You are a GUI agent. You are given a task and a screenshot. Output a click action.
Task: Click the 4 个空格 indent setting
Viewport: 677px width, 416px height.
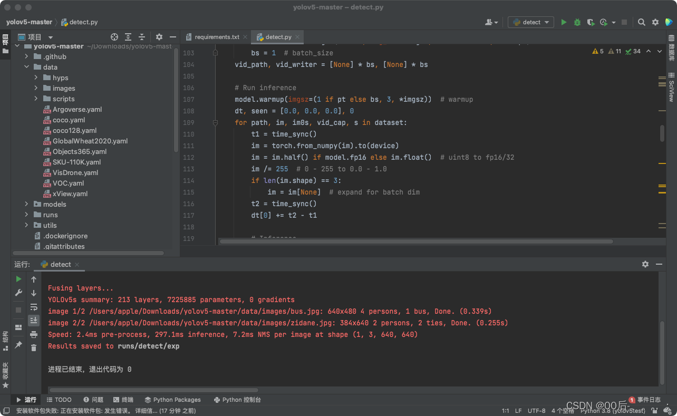click(x=563, y=411)
